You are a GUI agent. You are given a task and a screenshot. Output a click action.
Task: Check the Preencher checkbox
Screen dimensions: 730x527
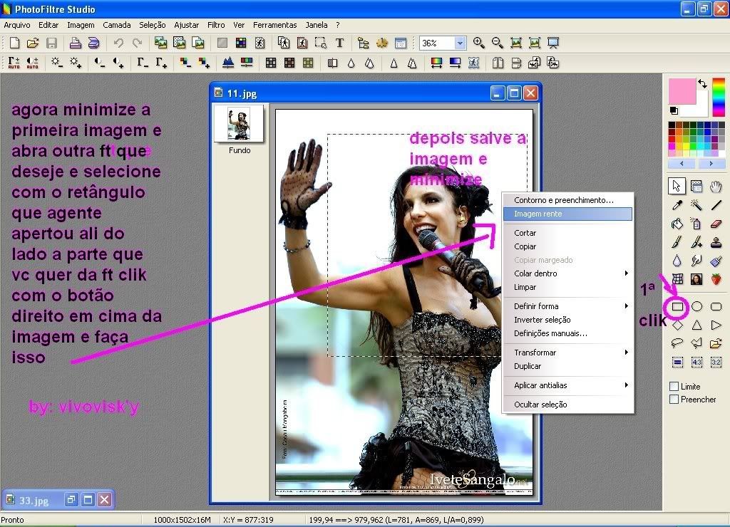pos(674,400)
